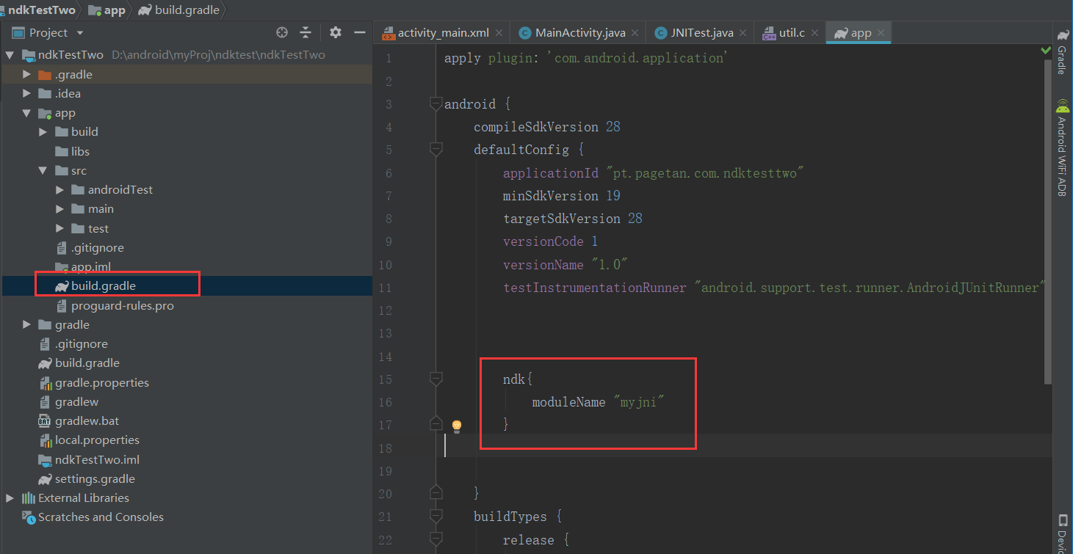Fold the buildTypes block at line 21
Viewport: 1073px width, 554px height.
pyautogui.click(x=436, y=517)
